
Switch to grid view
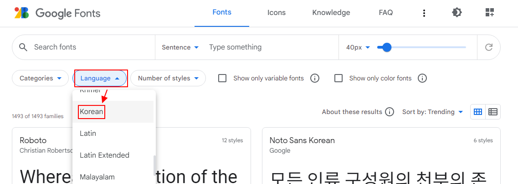478,112
